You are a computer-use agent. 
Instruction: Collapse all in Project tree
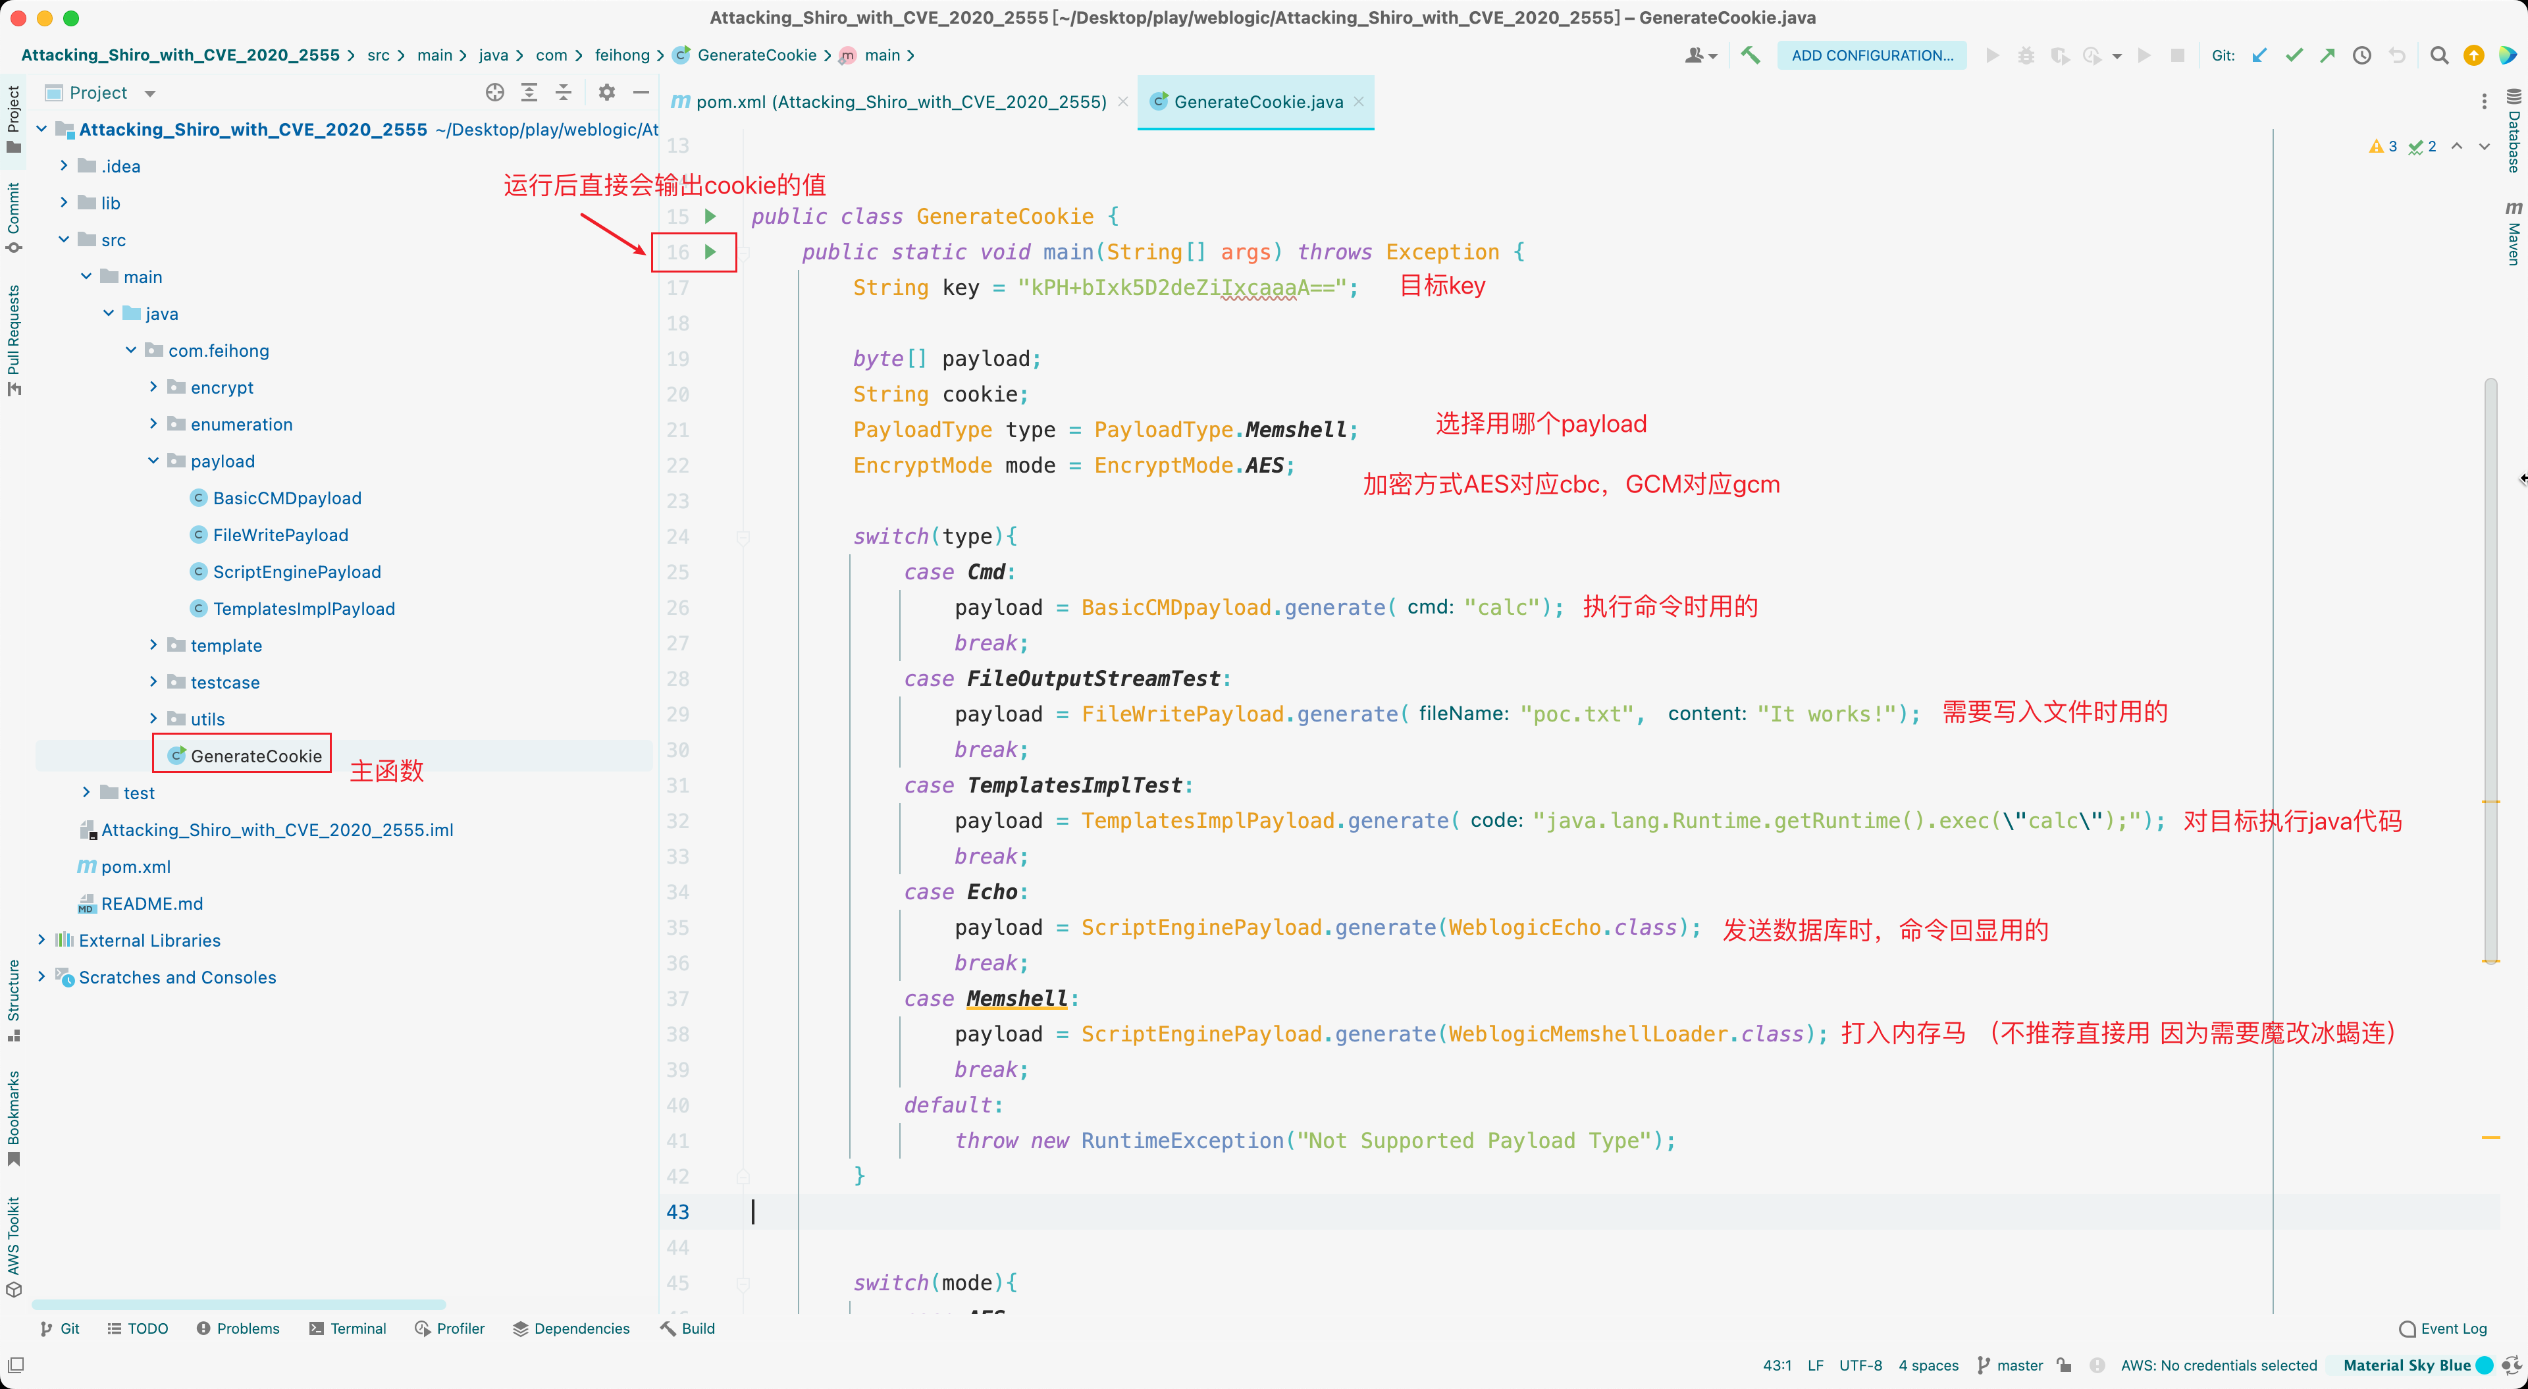[564, 92]
